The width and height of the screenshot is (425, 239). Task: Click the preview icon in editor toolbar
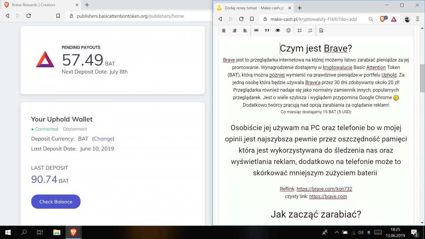(321, 30)
